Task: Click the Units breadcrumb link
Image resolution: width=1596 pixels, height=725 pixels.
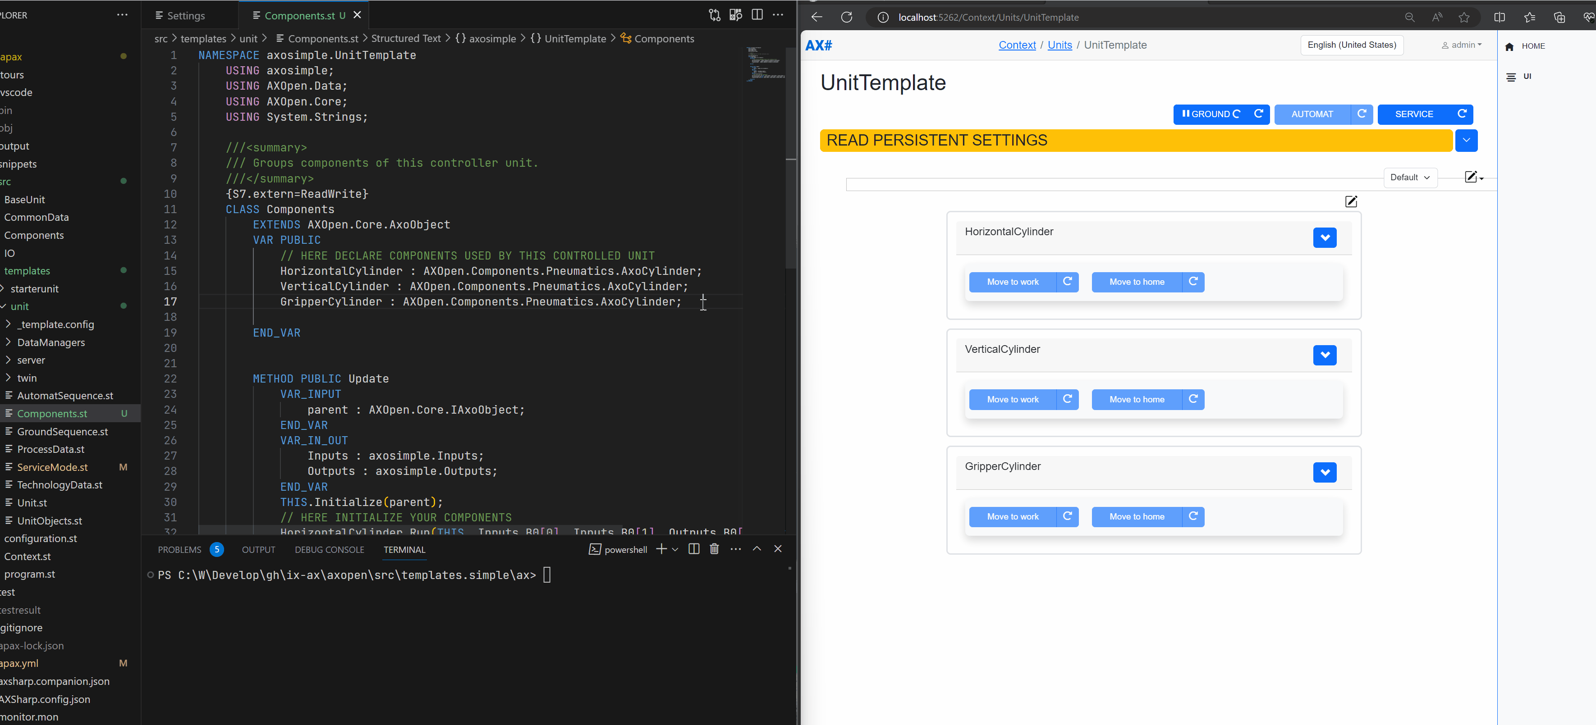Action: pyautogui.click(x=1059, y=45)
